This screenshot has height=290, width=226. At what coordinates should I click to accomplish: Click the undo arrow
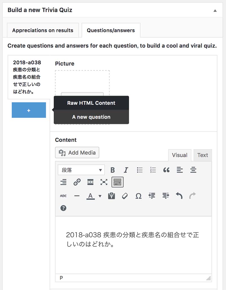pyautogui.click(x=179, y=196)
